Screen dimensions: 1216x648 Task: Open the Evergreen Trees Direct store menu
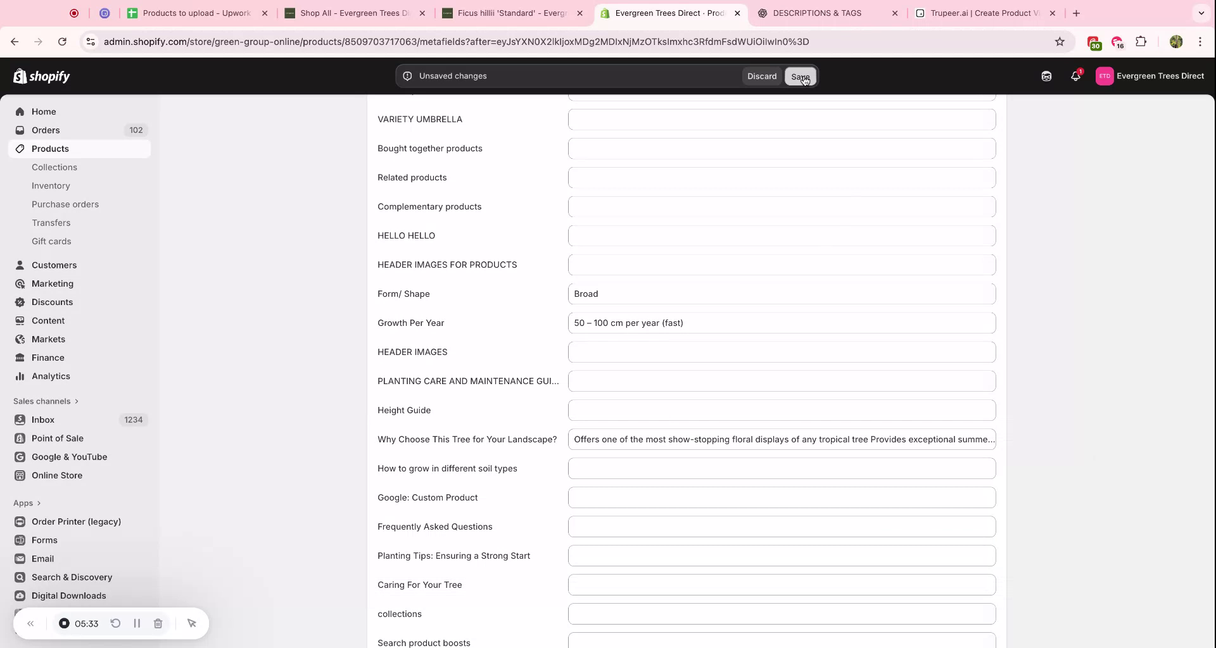click(1149, 76)
